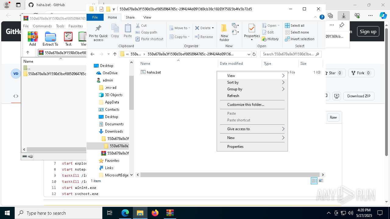Switch to details view icon
This screenshot has height=219, width=390.
314,181
